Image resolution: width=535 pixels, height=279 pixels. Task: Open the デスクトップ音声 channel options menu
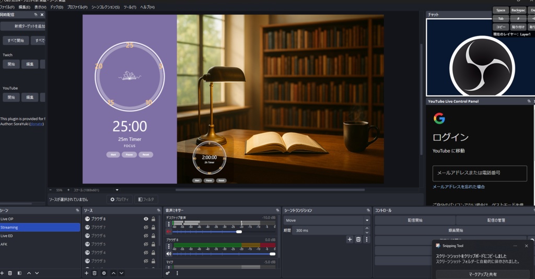169,224
